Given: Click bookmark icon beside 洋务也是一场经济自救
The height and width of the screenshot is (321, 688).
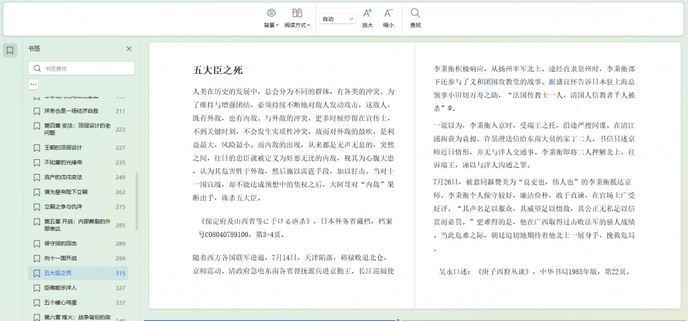Looking at the screenshot, I should (36, 111).
